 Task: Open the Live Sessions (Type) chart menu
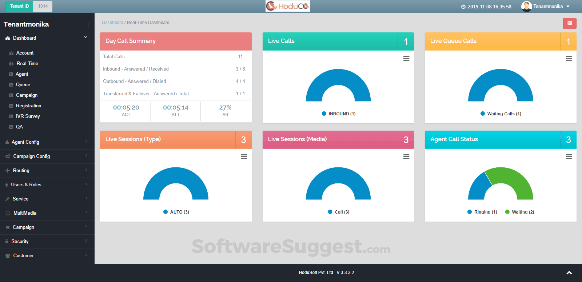coord(244,157)
